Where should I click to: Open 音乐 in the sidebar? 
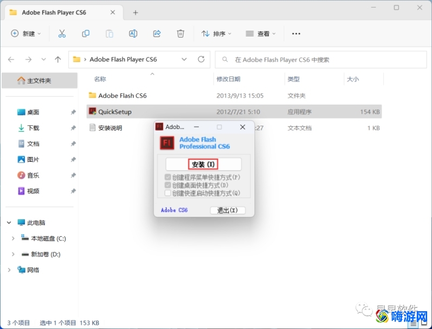click(33, 175)
